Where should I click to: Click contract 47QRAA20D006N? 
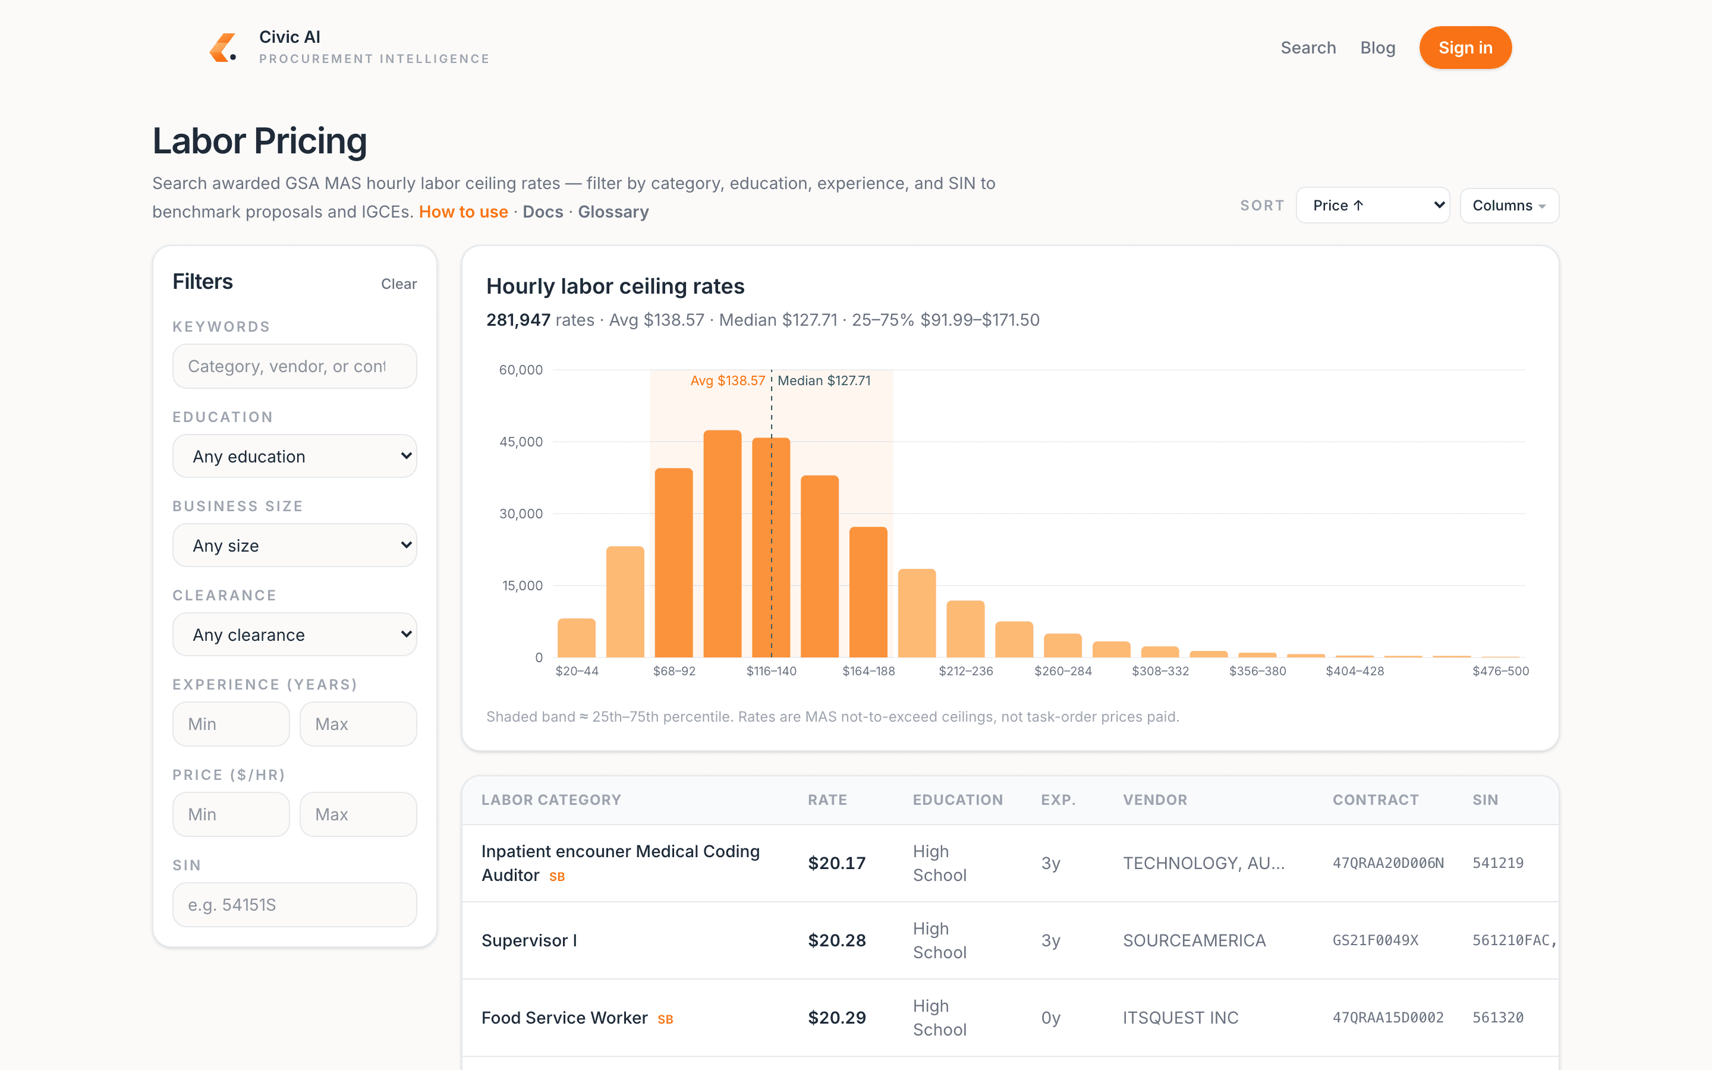coord(1388,863)
